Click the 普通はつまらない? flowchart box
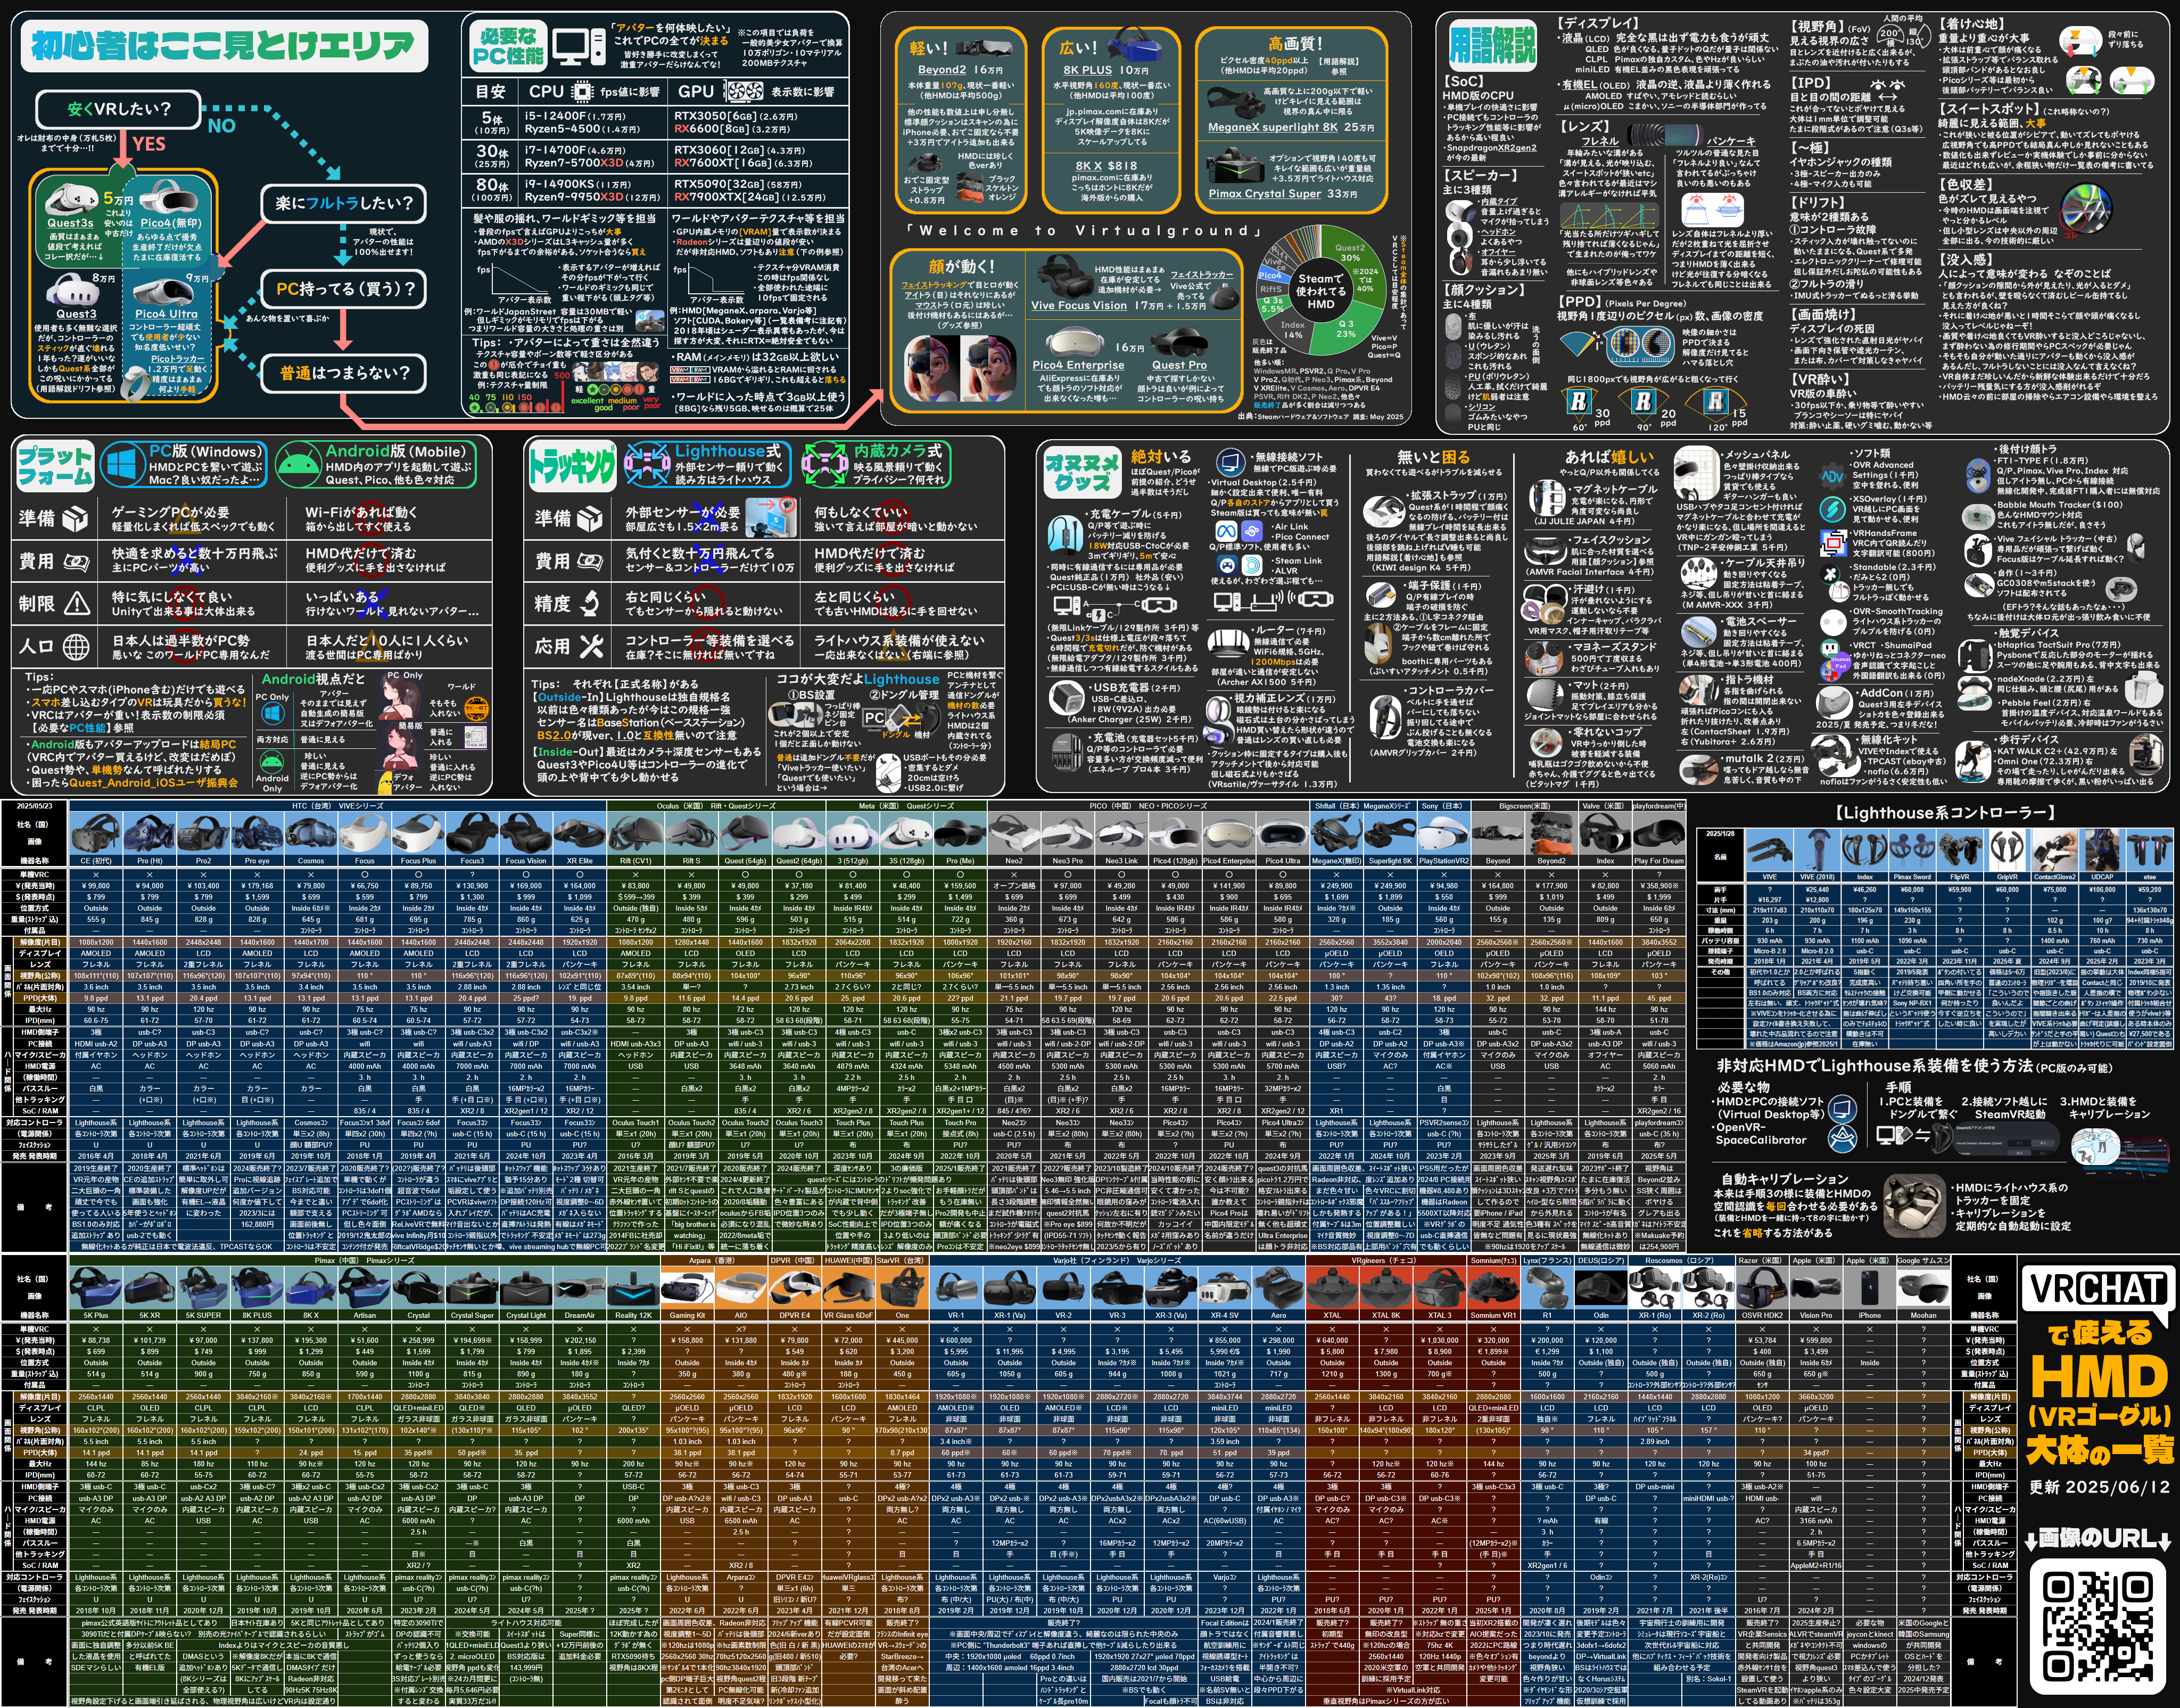 (x=344, y=373)
